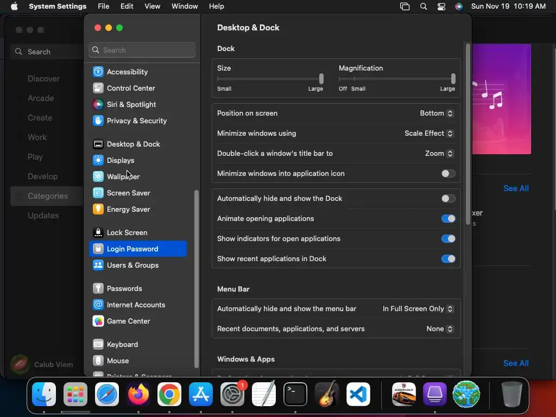556x417 pixels.
Task: Open Double-click title bar Zoom dropdown
Action: 439,154
